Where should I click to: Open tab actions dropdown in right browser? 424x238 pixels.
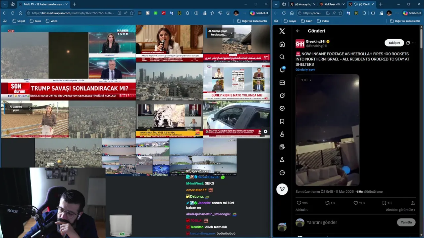(276, 4)
